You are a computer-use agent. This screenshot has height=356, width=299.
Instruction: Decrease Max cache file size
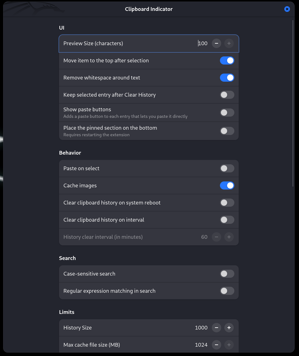click(x=217, y=345)
